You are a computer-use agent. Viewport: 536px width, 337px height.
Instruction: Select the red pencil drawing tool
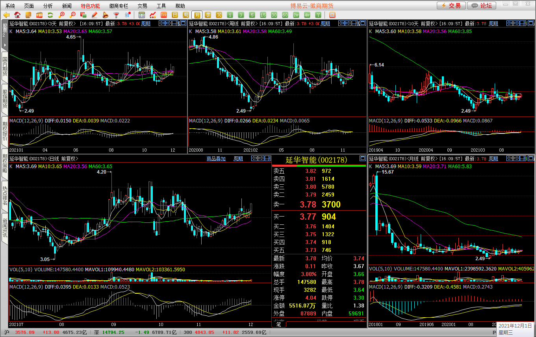[x=95, y=15]
